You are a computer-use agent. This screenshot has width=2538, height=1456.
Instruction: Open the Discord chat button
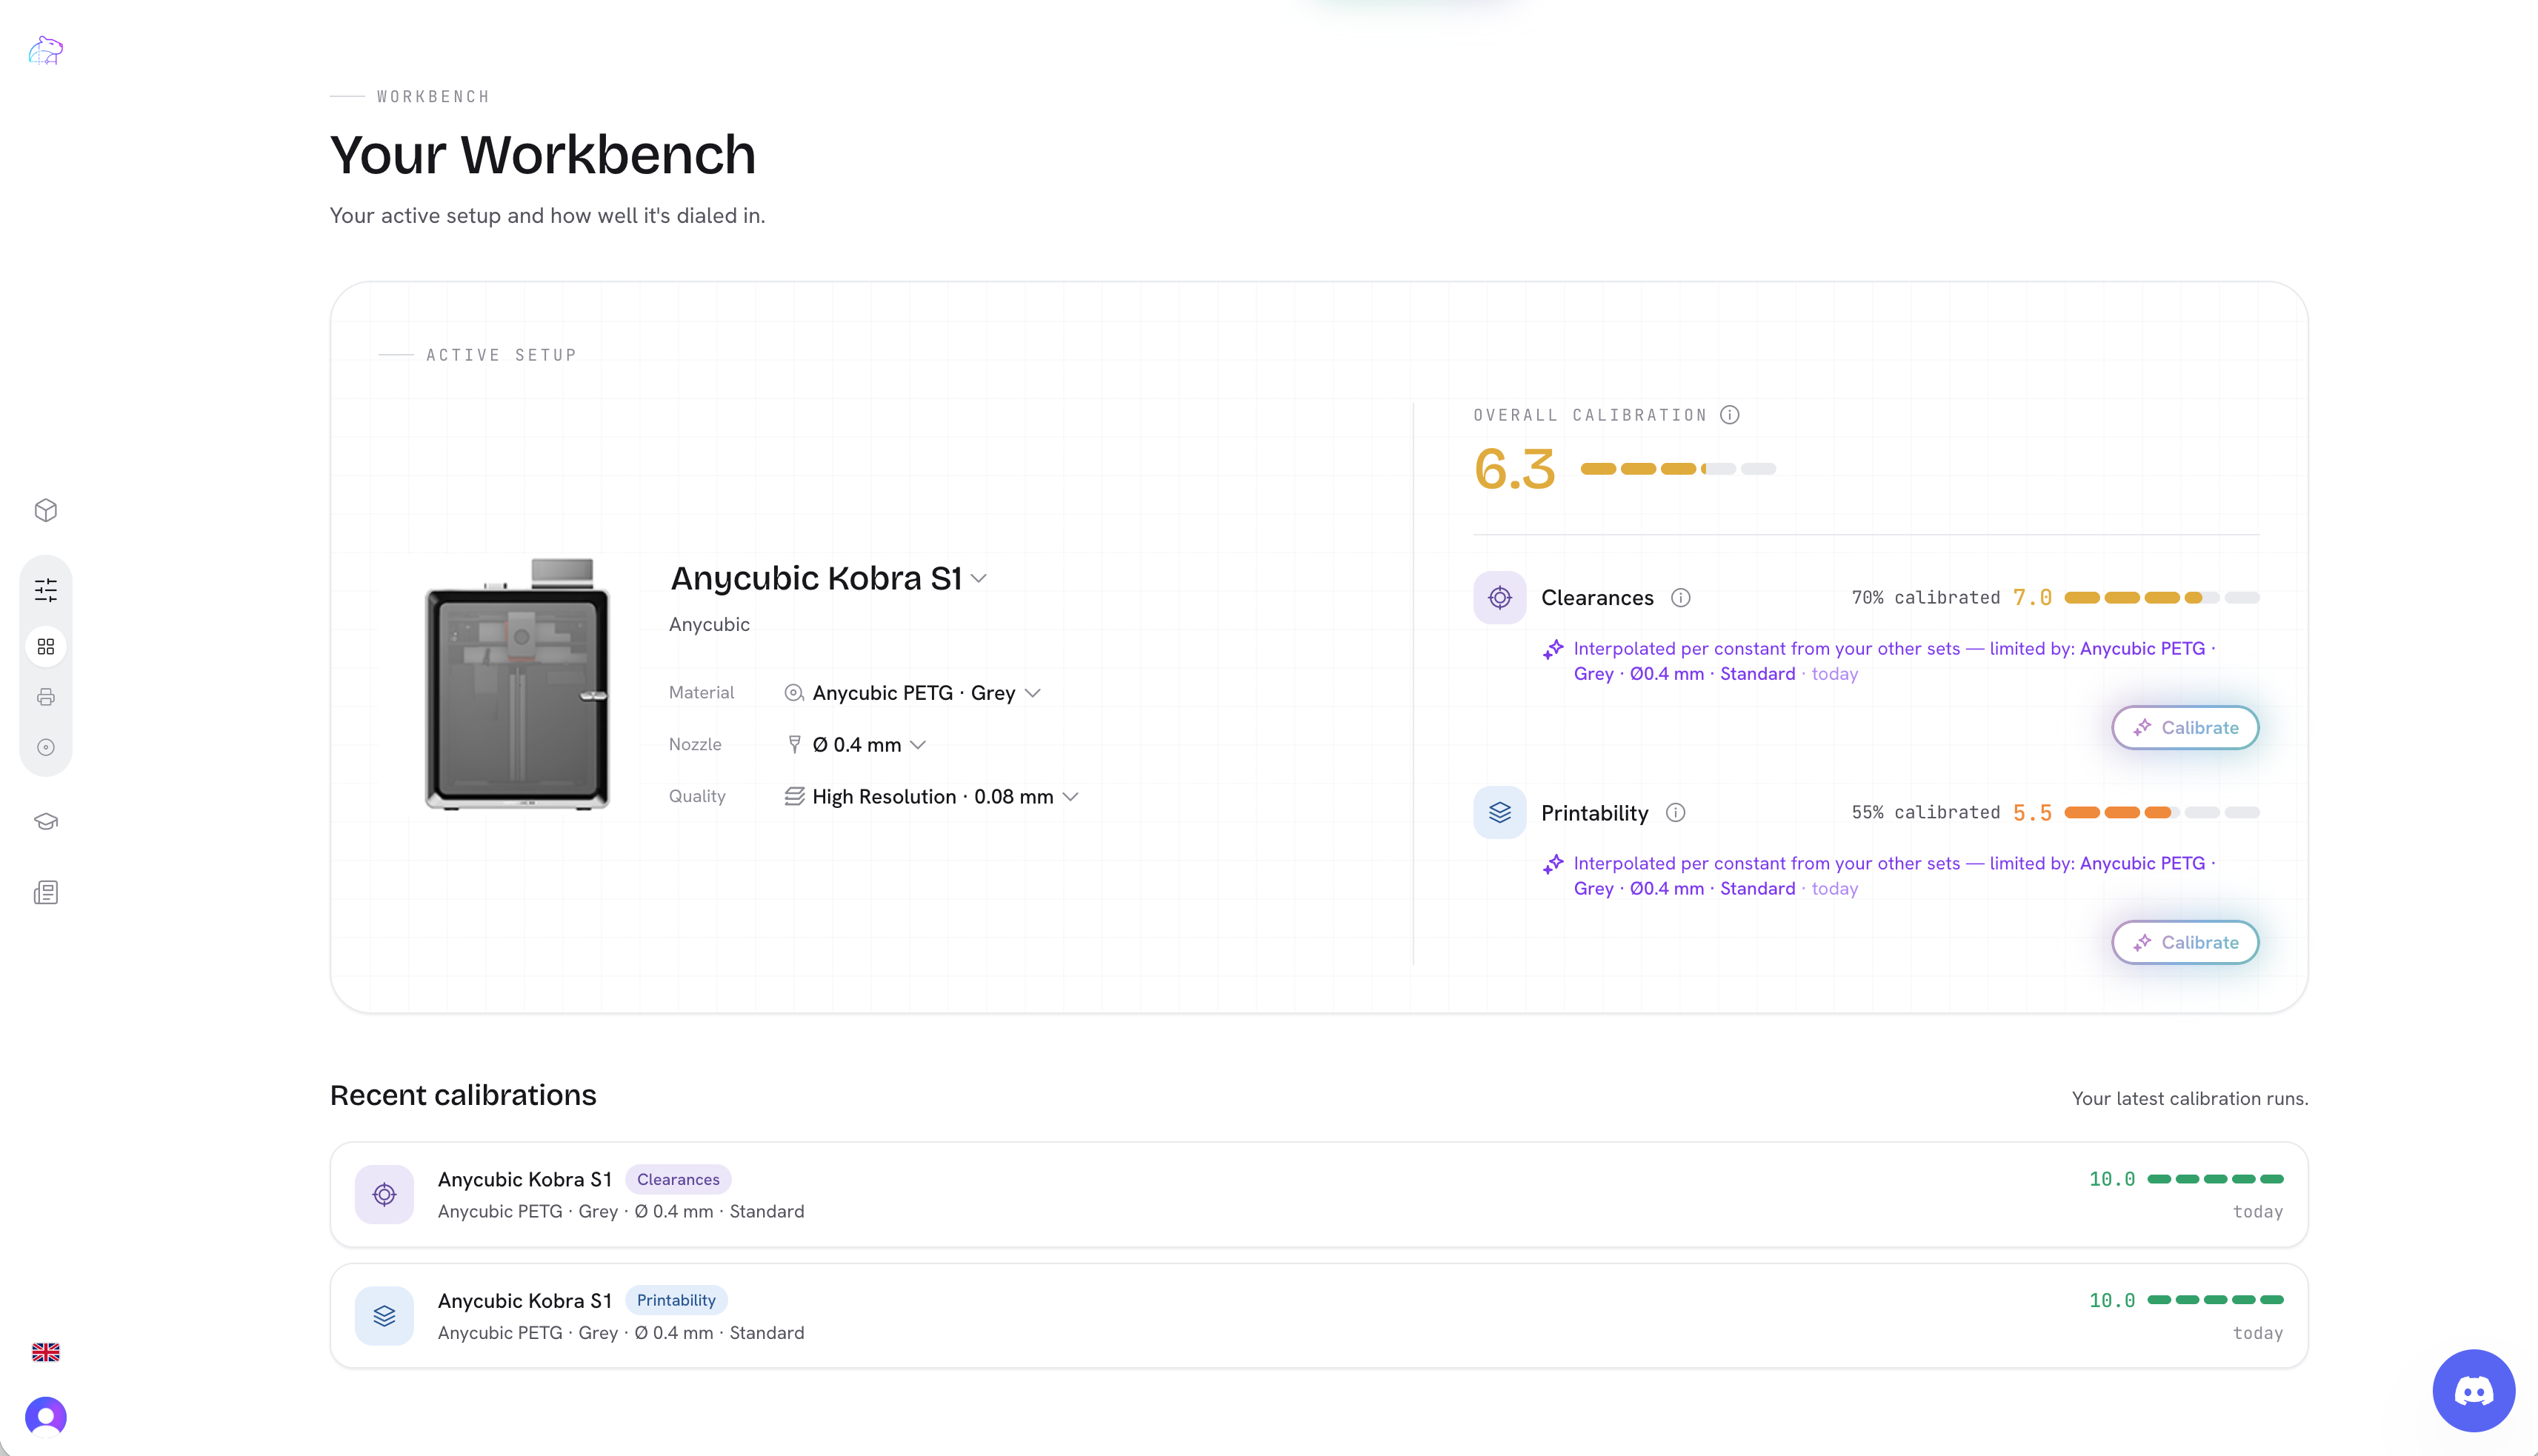point(2474,1390)
